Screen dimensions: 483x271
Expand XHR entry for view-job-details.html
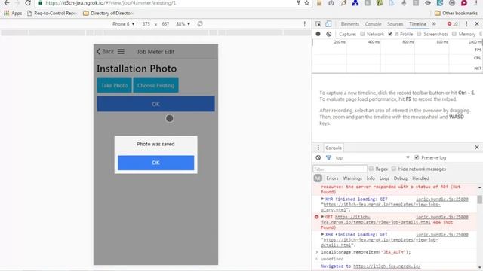click(x=322, y=234)
